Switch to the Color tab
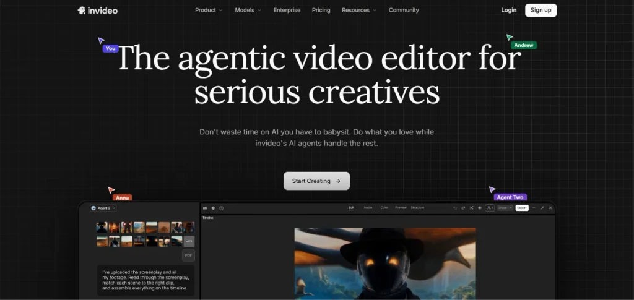This screenshot has width=634, height=300. (x=384, y=208)
